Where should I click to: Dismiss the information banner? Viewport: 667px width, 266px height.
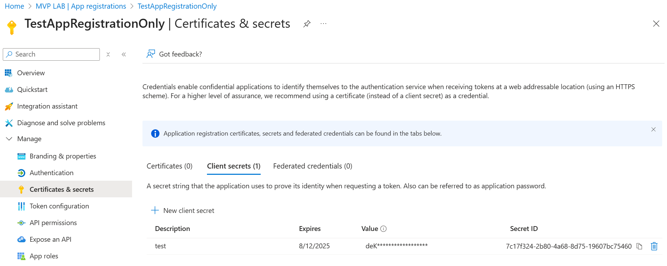(x=653, y=129)
